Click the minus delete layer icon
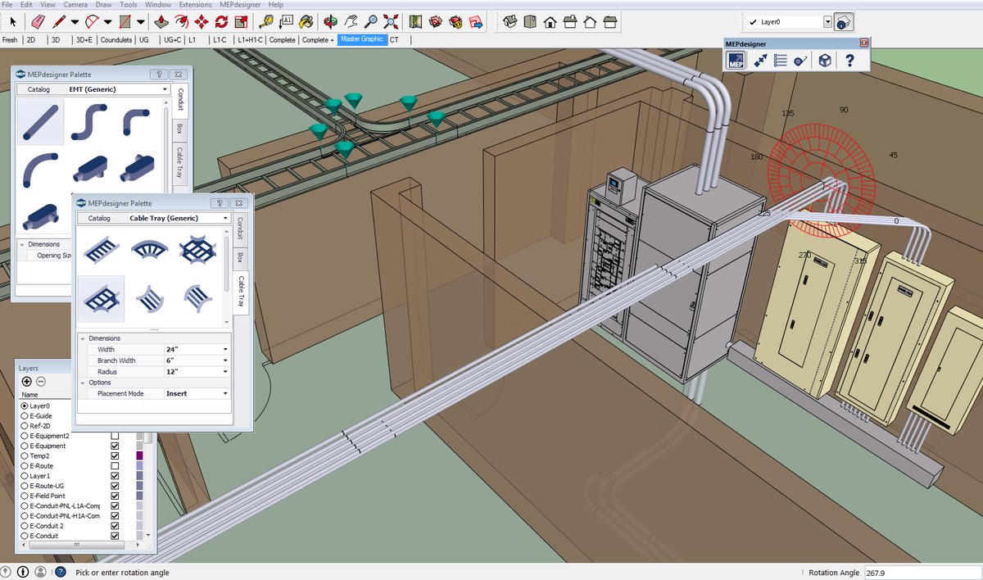Screen dimensions: 983x580 pyautogui.click(x=41, y=381)
